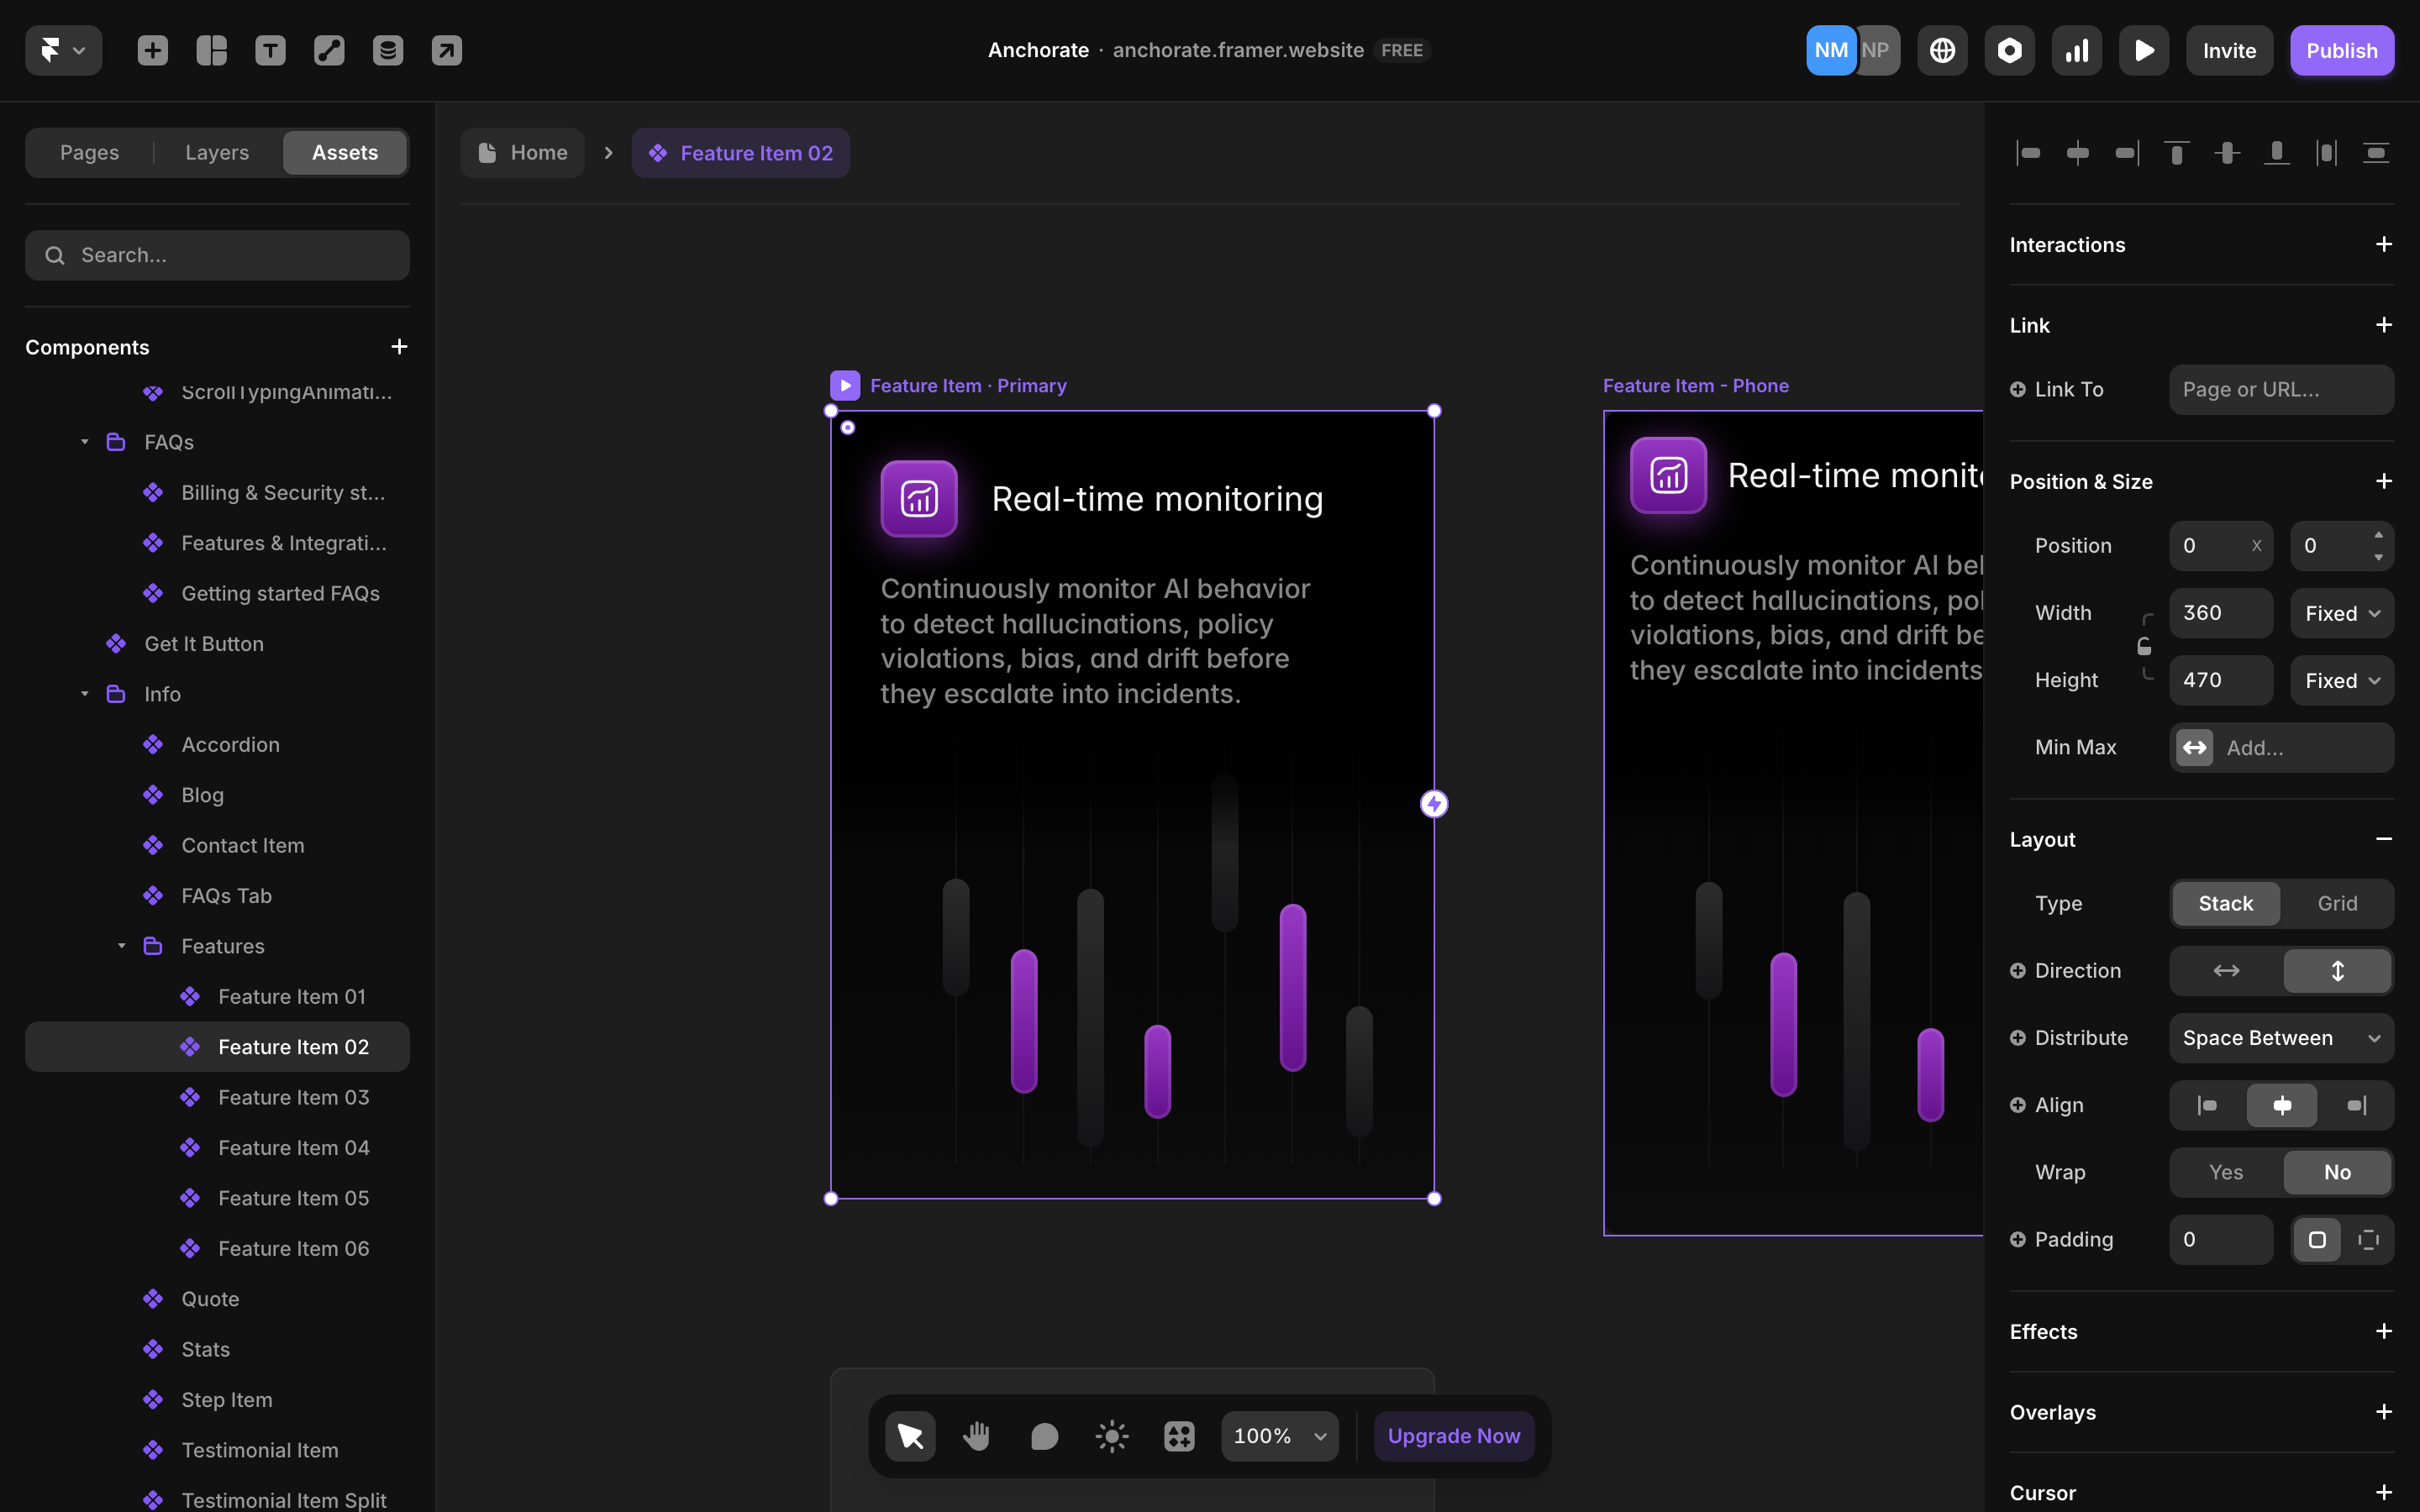Open the CMS database icon
The height and width of the screenshot is (1512, 2420).
pyautogui.click(x=388, y=50)
